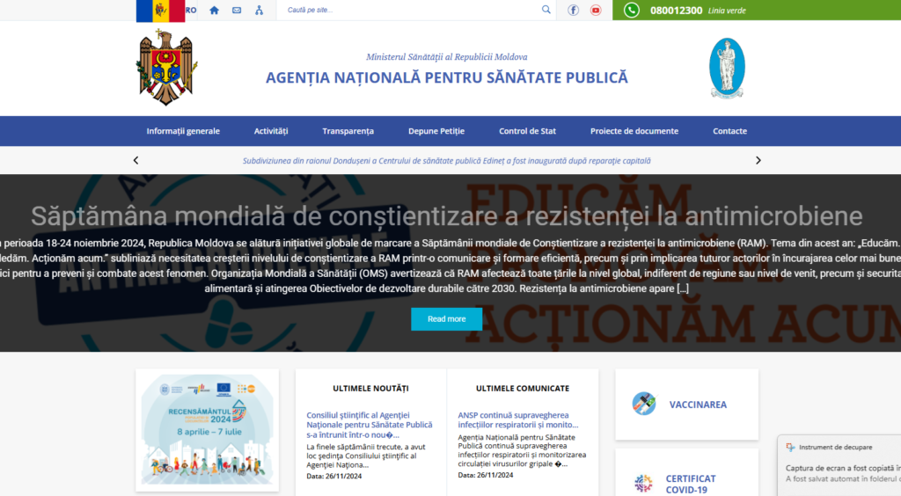
Task: Open the ticker headline about Dondușeni subdivision
Action: [446, 161]
